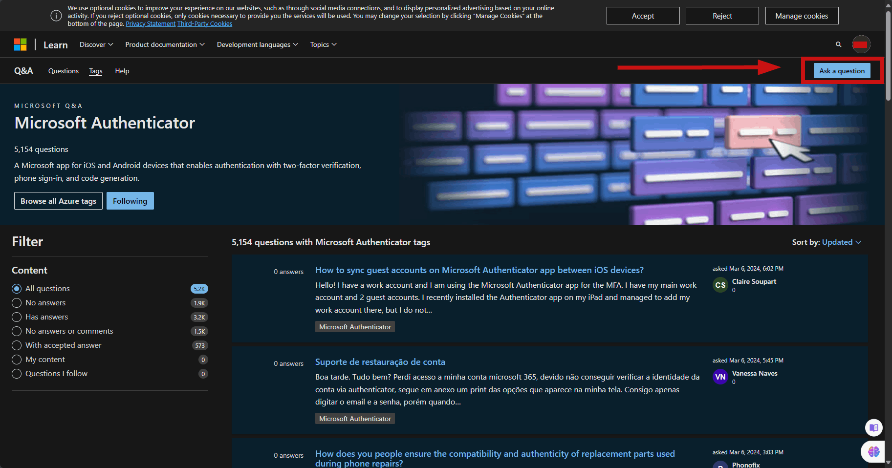Expand the Product documentation dropdown
The image size is (892, 468).
165,44
